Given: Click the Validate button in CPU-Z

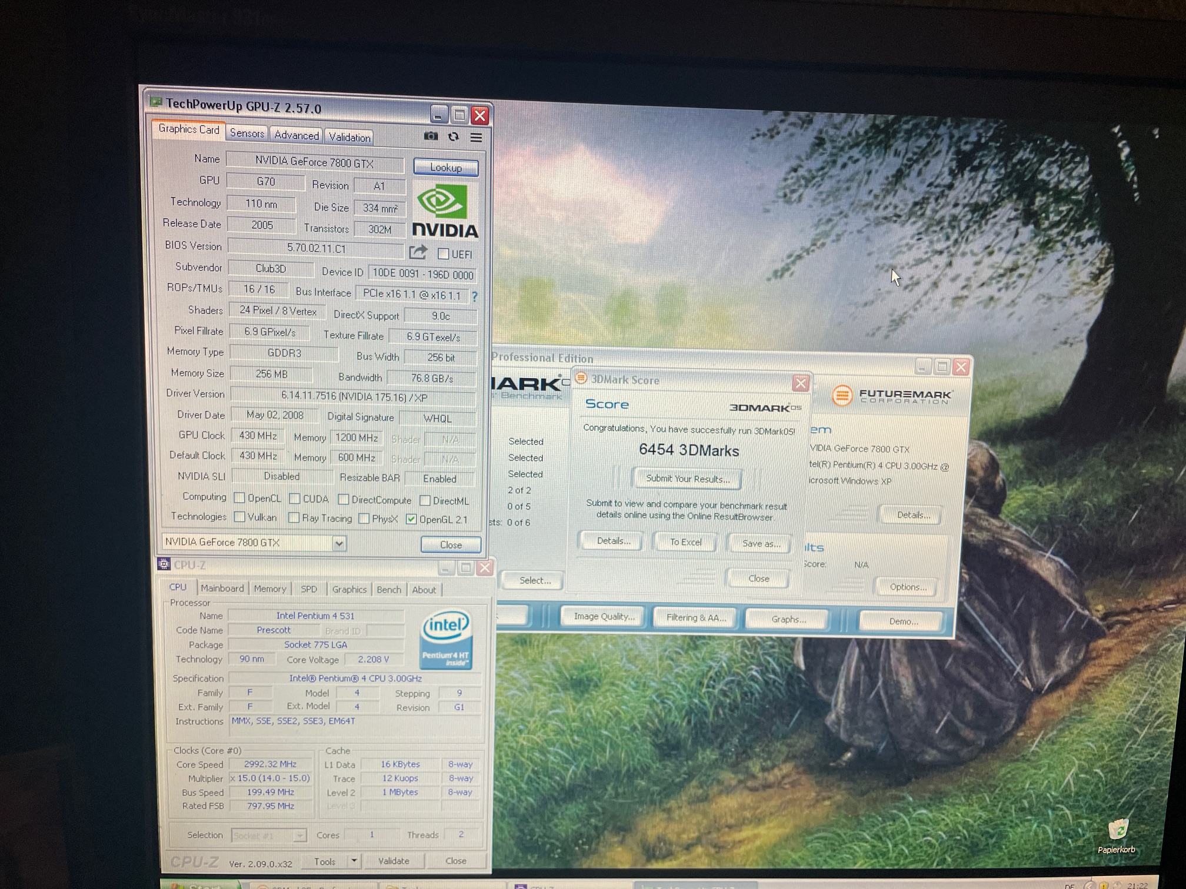Looking at the screenshot, I should [x=393, y=861].
